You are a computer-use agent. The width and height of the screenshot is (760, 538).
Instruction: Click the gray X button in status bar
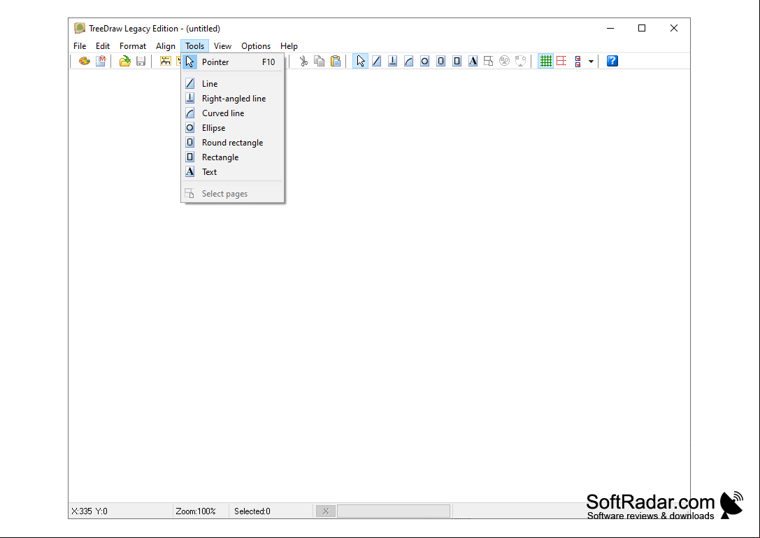pyautogui.click(x=326, y=511)
